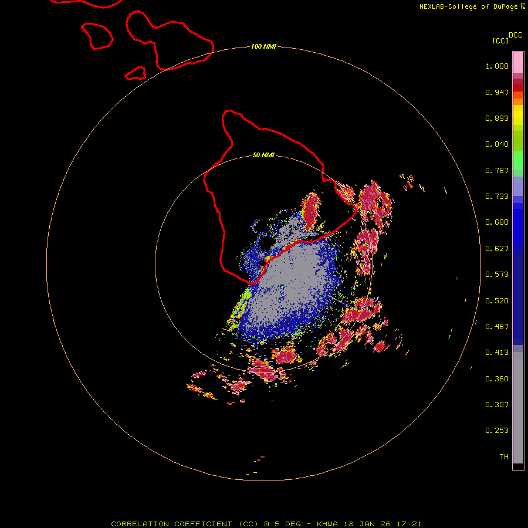Screen dimensions: 528x528
Task: Click the 0.253 scale value
Action: [x=497, y=431]
